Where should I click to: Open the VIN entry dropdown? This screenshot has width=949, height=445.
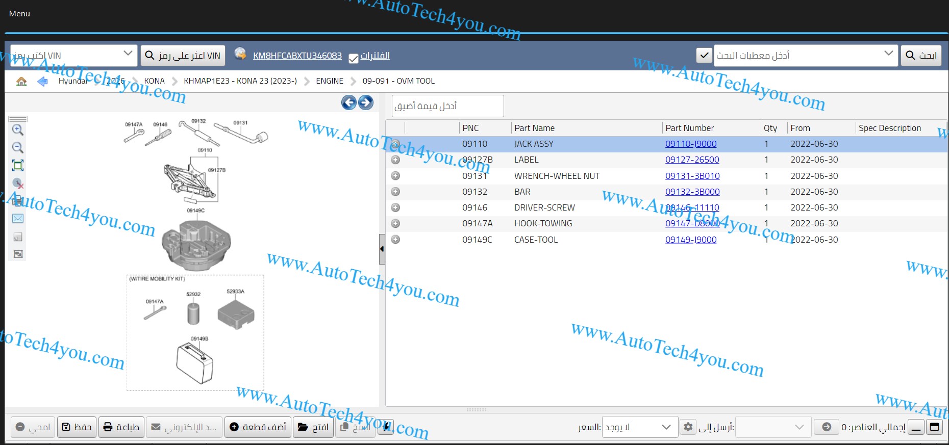pyautogui.click(x=128, y=54)
